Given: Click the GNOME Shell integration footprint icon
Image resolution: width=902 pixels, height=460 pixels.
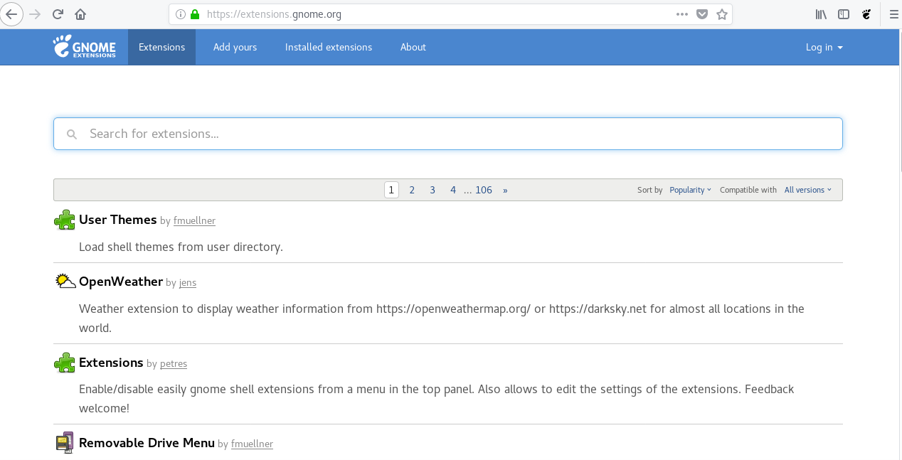Looking at the screenshot, I should pos(866,14).
